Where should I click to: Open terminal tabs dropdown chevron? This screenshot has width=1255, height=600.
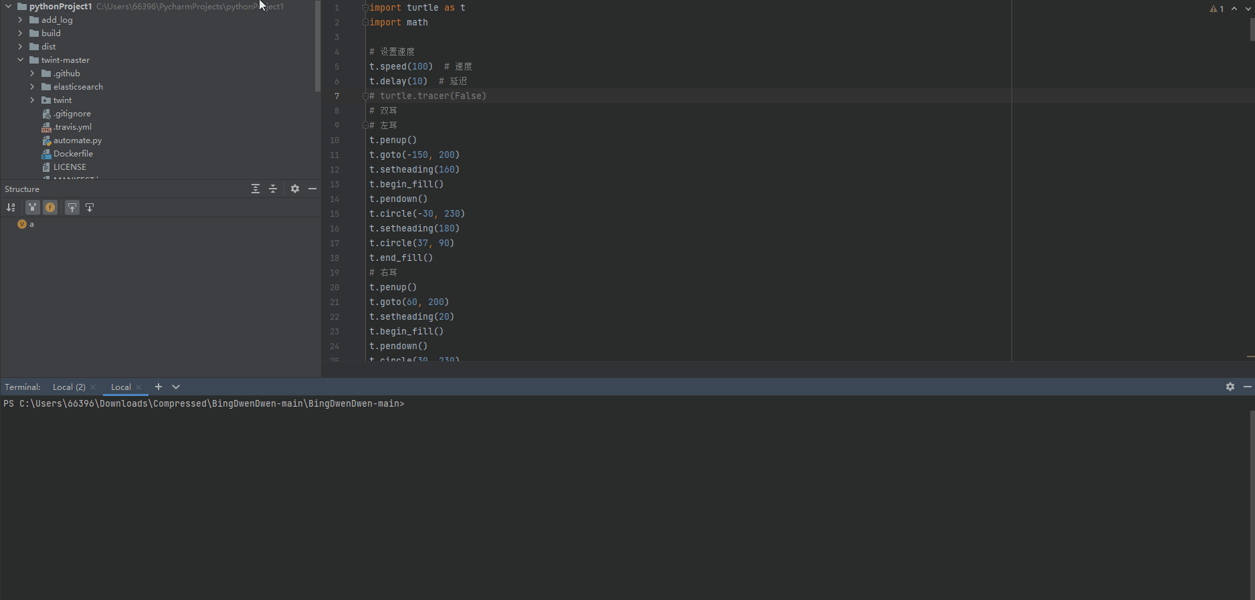[176, 387]
